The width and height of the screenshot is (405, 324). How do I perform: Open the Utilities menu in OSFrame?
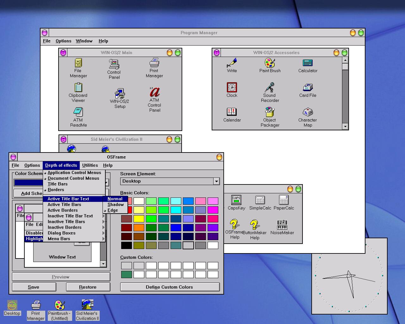(x=90, y=165)
